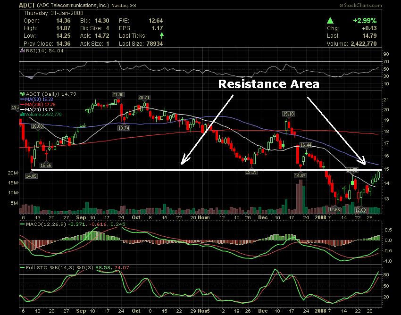The width and height of the screenshot is (401, 315).
Task: Click the MACD(12,26,9) indicator label
Action: [45, 224]
